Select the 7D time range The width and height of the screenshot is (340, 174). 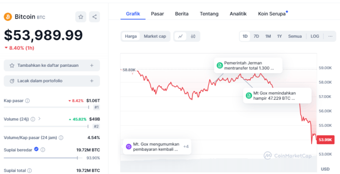[x=256, y=36]
